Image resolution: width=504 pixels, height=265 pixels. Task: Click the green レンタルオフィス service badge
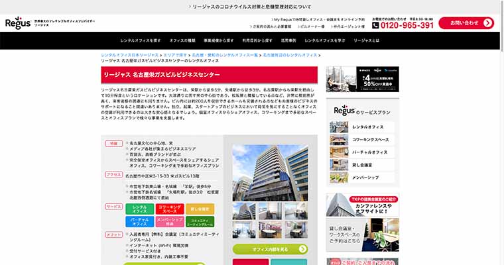tap(139, 209)
